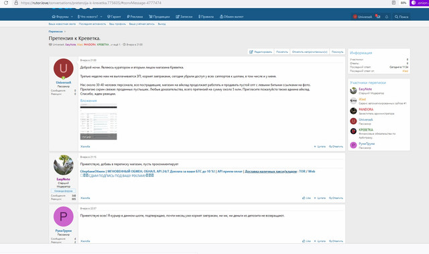The image size is (429, 254).
Task: Open КРЕВЕТКА in the participants list
Action: click(x=366, y=130)
